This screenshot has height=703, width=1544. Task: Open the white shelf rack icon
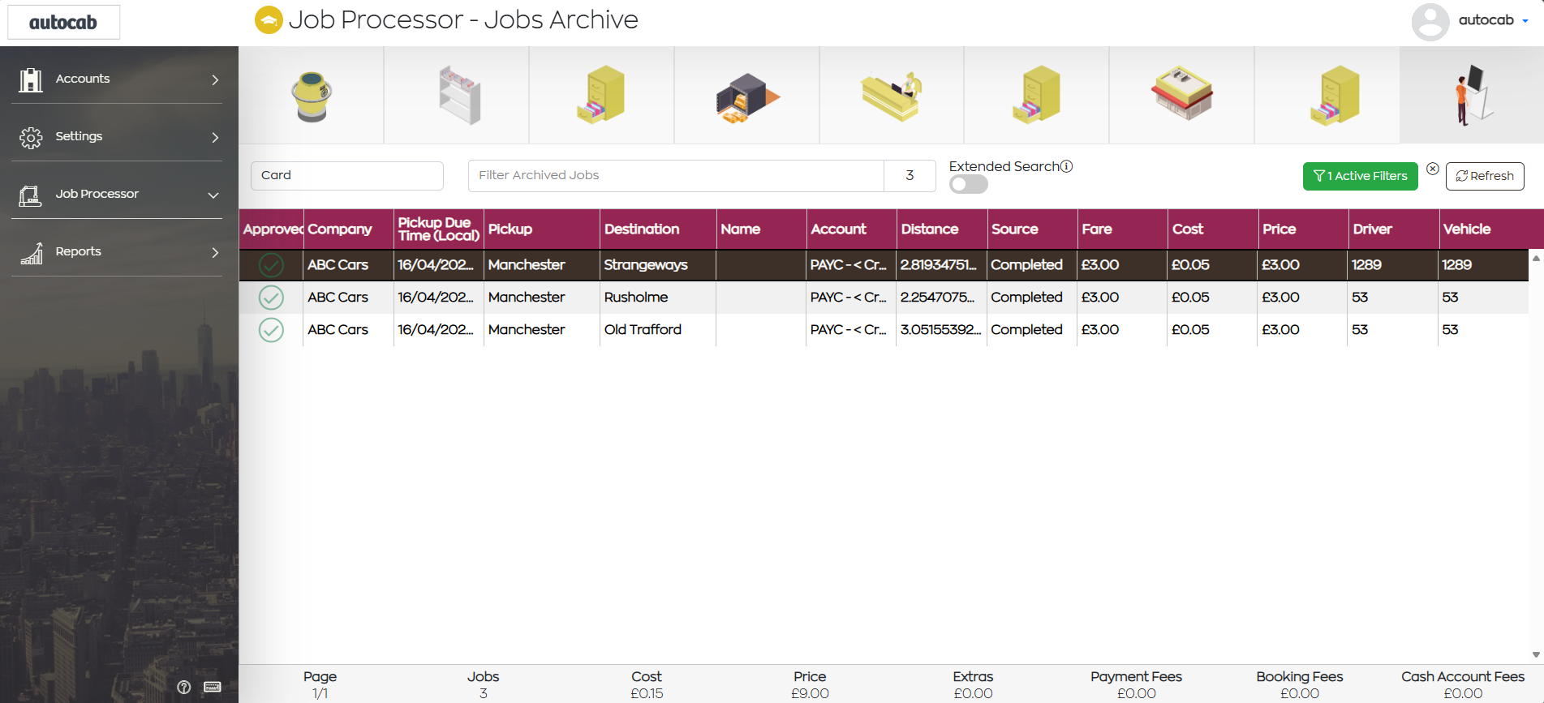pos(459,96)
